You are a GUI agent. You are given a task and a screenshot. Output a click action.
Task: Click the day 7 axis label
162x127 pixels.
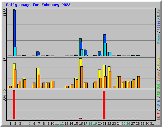[x=39, y=124]
